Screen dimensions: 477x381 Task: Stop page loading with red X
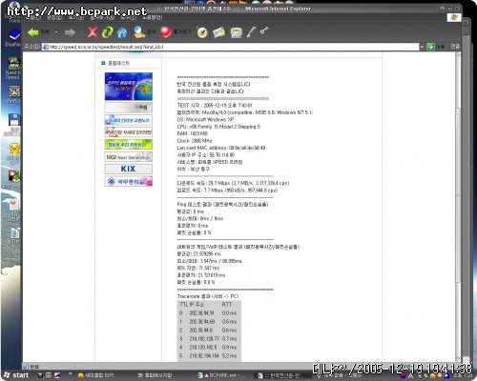coord(93,32)
